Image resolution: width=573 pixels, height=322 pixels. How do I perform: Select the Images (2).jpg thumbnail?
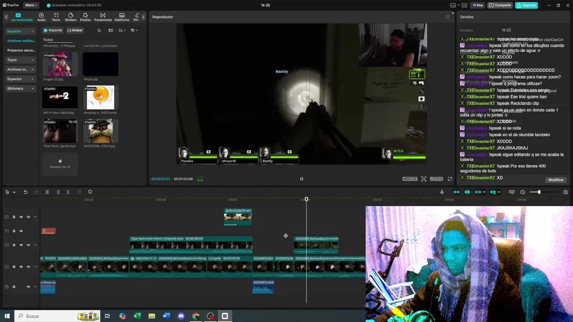(60, 64)
